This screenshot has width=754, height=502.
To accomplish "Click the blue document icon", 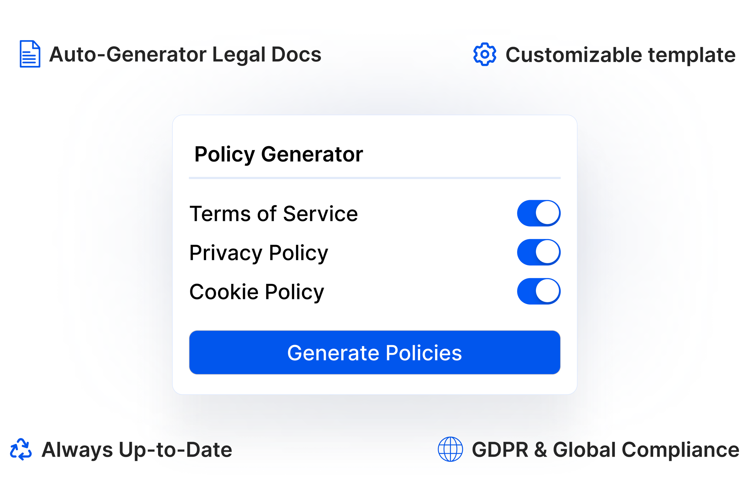I will click(30, 54).
